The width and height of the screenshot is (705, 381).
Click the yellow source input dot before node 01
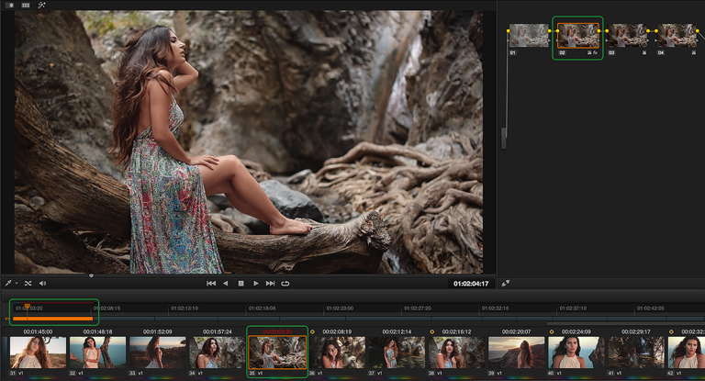508,31
